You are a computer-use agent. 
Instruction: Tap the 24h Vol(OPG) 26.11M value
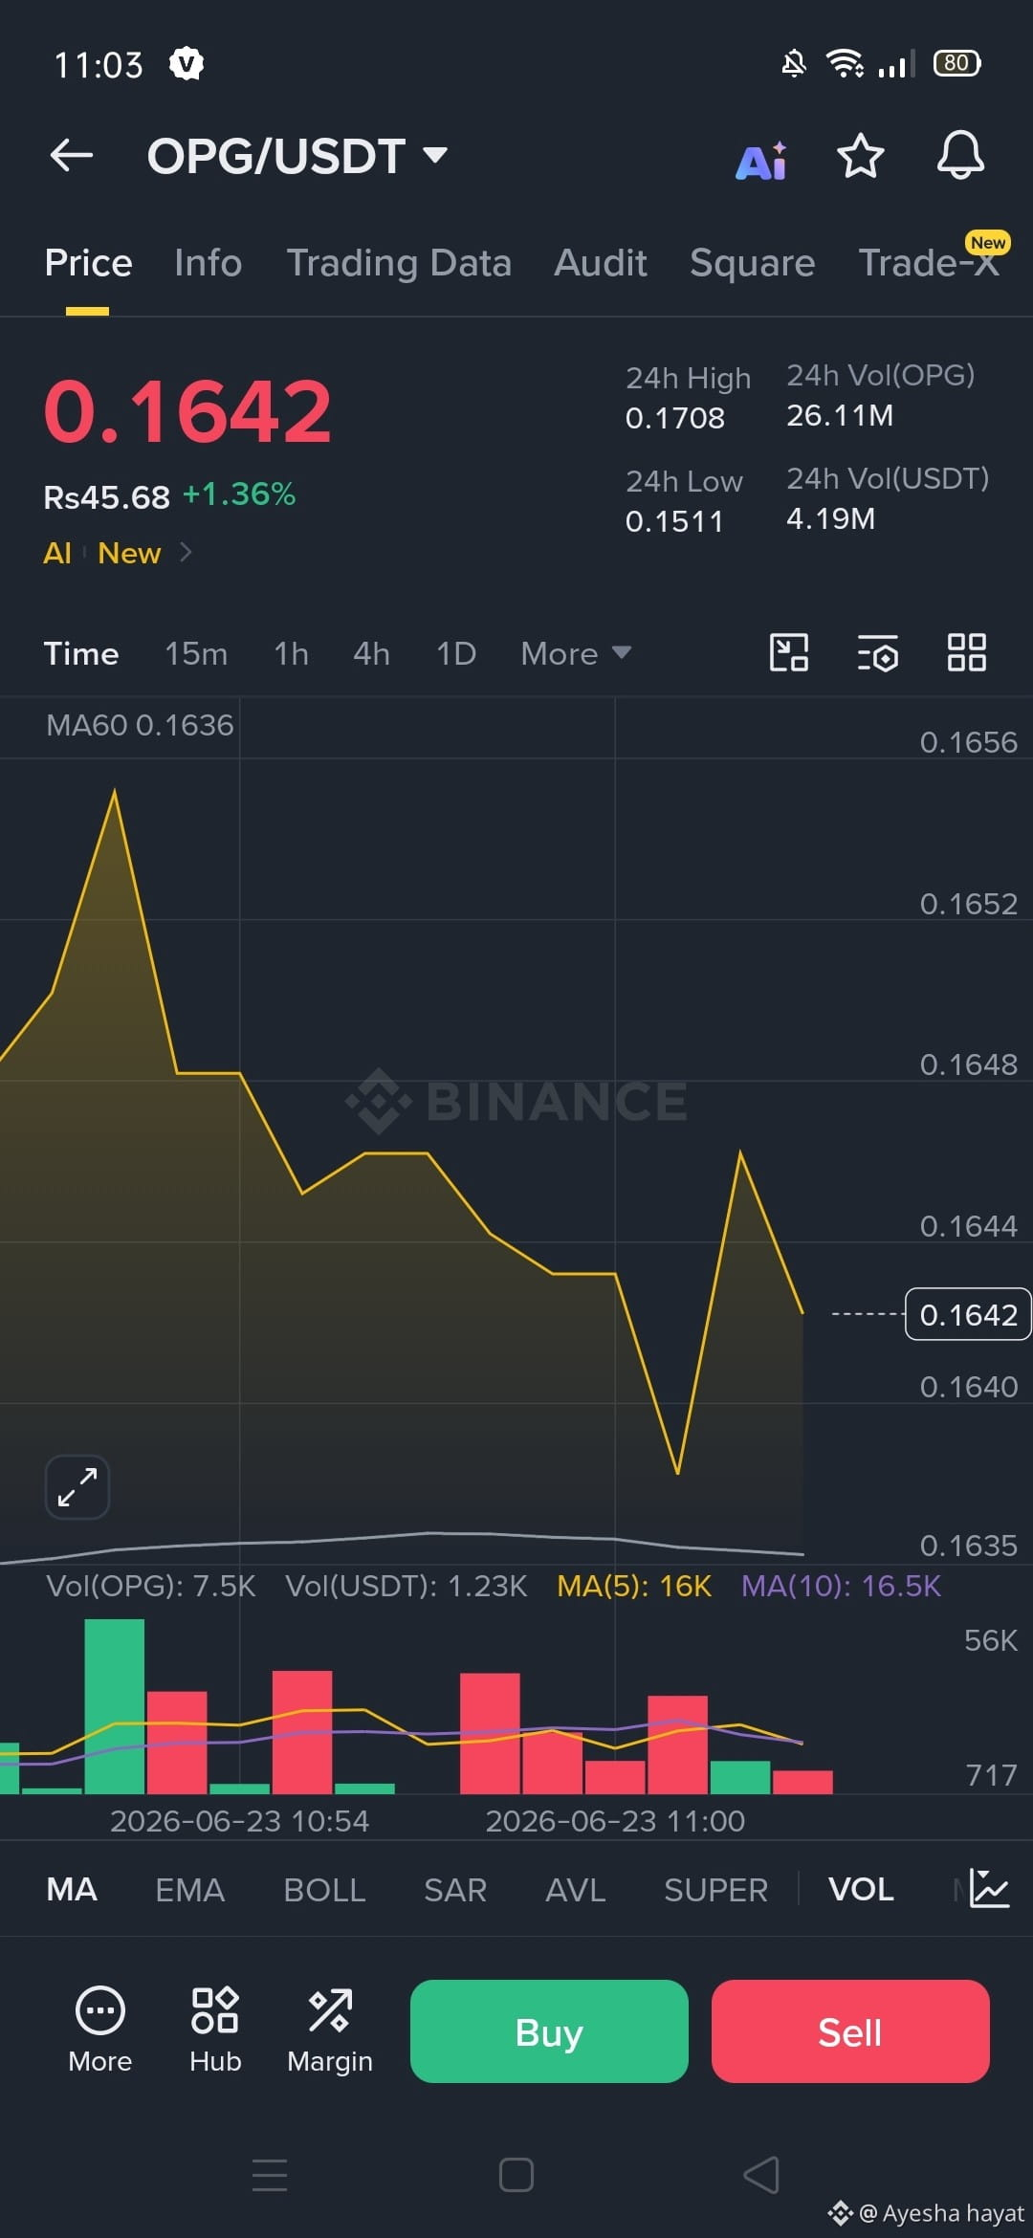pos(840,415)
